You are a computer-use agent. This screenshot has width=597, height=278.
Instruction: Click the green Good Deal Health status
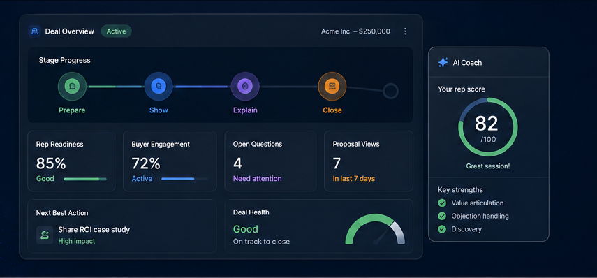(246, 229)
